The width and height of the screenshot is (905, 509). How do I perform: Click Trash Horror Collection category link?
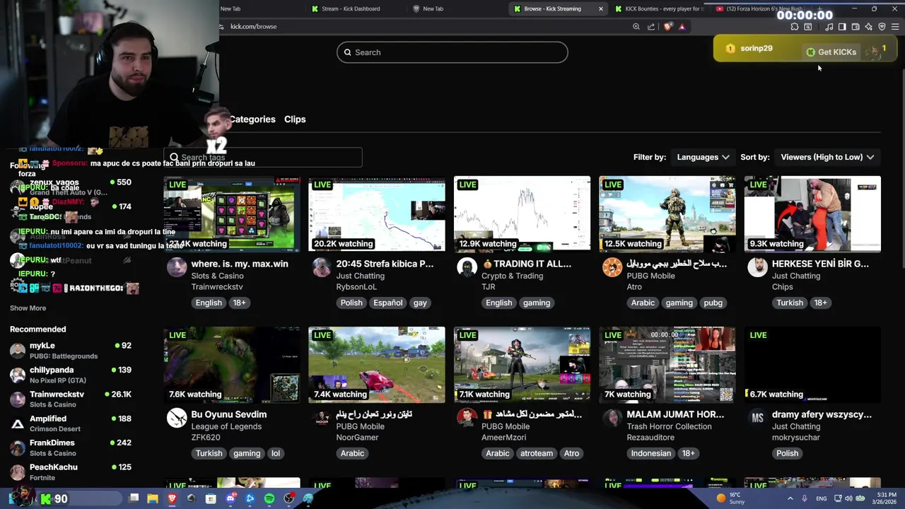point(669,426)
